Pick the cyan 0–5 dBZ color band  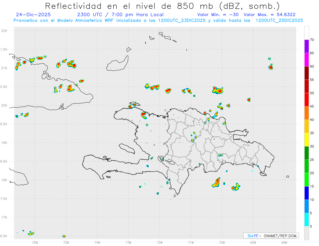click(307, 220)
